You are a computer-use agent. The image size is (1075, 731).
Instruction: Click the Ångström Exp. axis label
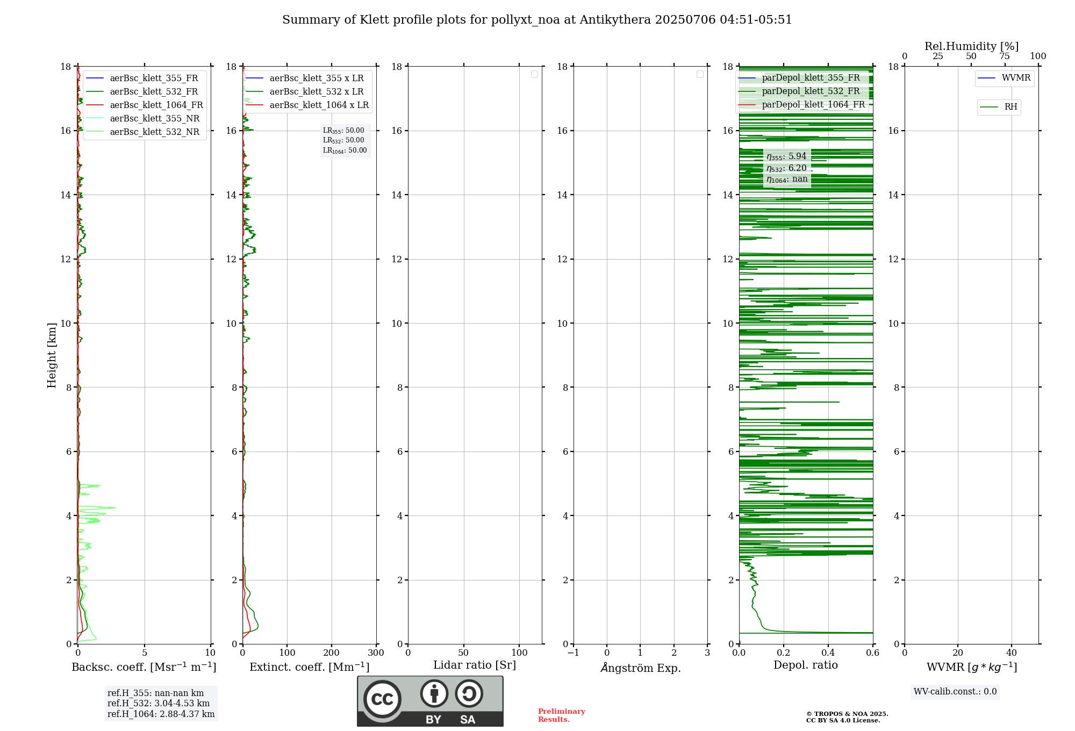[641, 668]
